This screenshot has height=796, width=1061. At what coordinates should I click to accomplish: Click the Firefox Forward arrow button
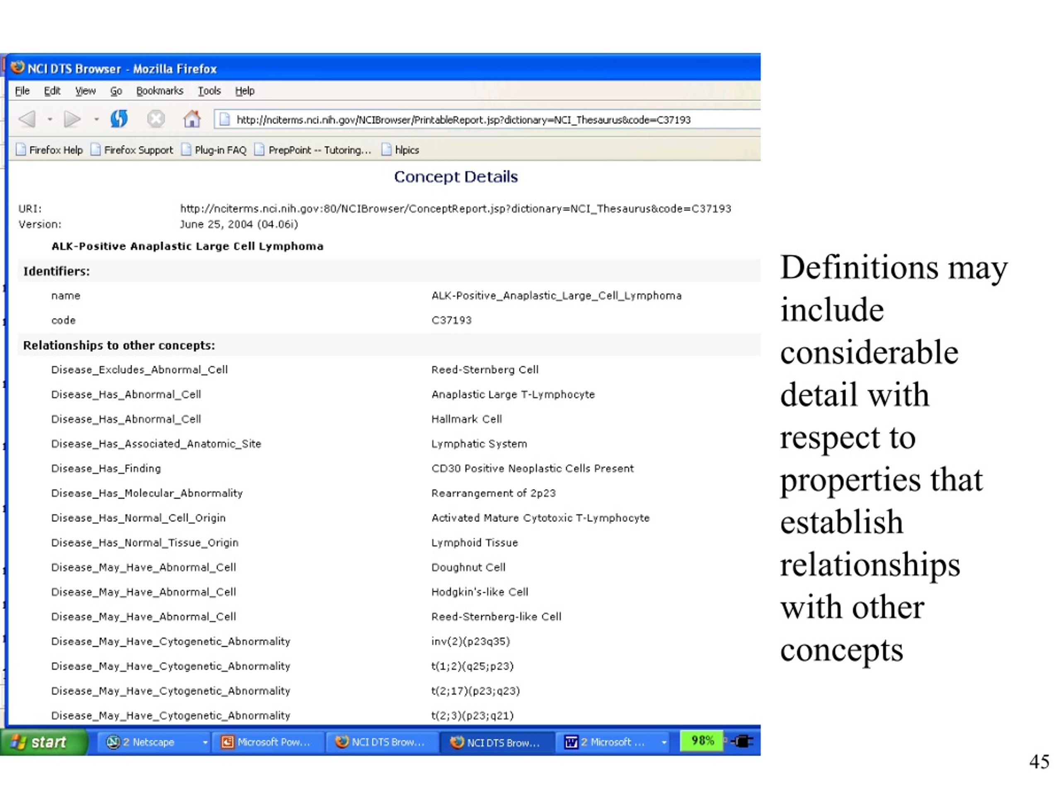tap(73, 119)
